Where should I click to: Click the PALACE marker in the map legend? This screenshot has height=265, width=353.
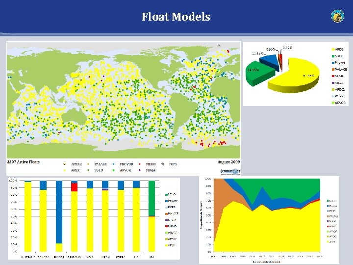tap(88, 164)
